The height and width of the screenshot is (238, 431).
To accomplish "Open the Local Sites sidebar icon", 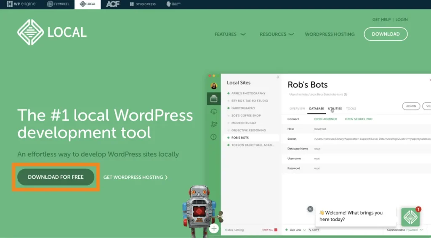I will (214, 99).
